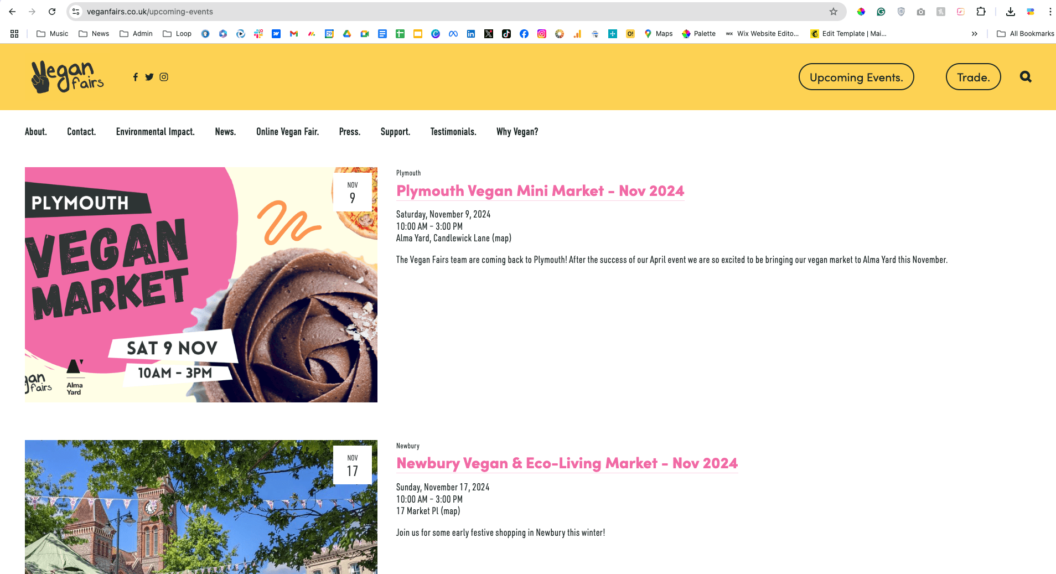
Task: Open Google Calendar bookmark
Action: [x=329, y=34]
